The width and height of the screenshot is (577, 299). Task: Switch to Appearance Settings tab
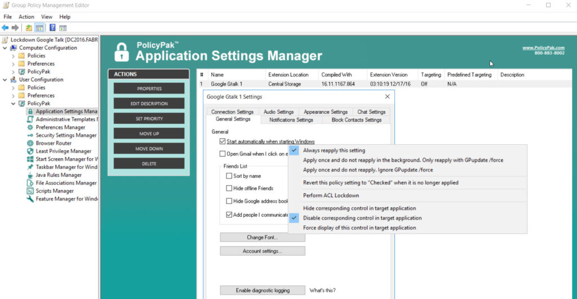(x=325, y=112)
